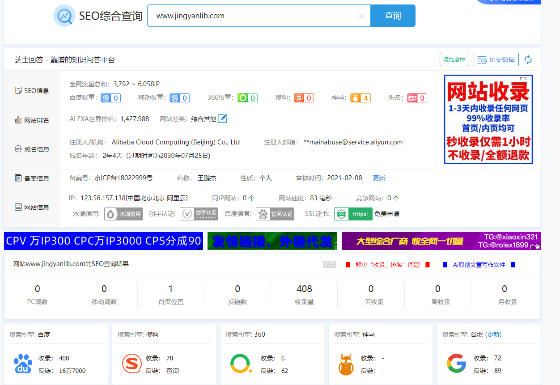Image resolution: width=560 pixels, height=385 pixels.
Task: Click the 网站收录 advertisement banner
Action: pos(488,119)
